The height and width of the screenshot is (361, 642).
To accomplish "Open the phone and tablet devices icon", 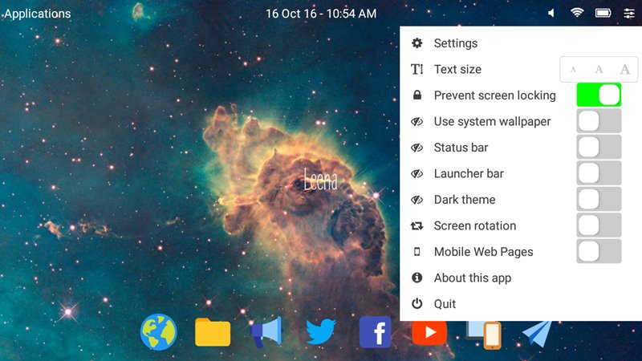I will tap(484, 335).
